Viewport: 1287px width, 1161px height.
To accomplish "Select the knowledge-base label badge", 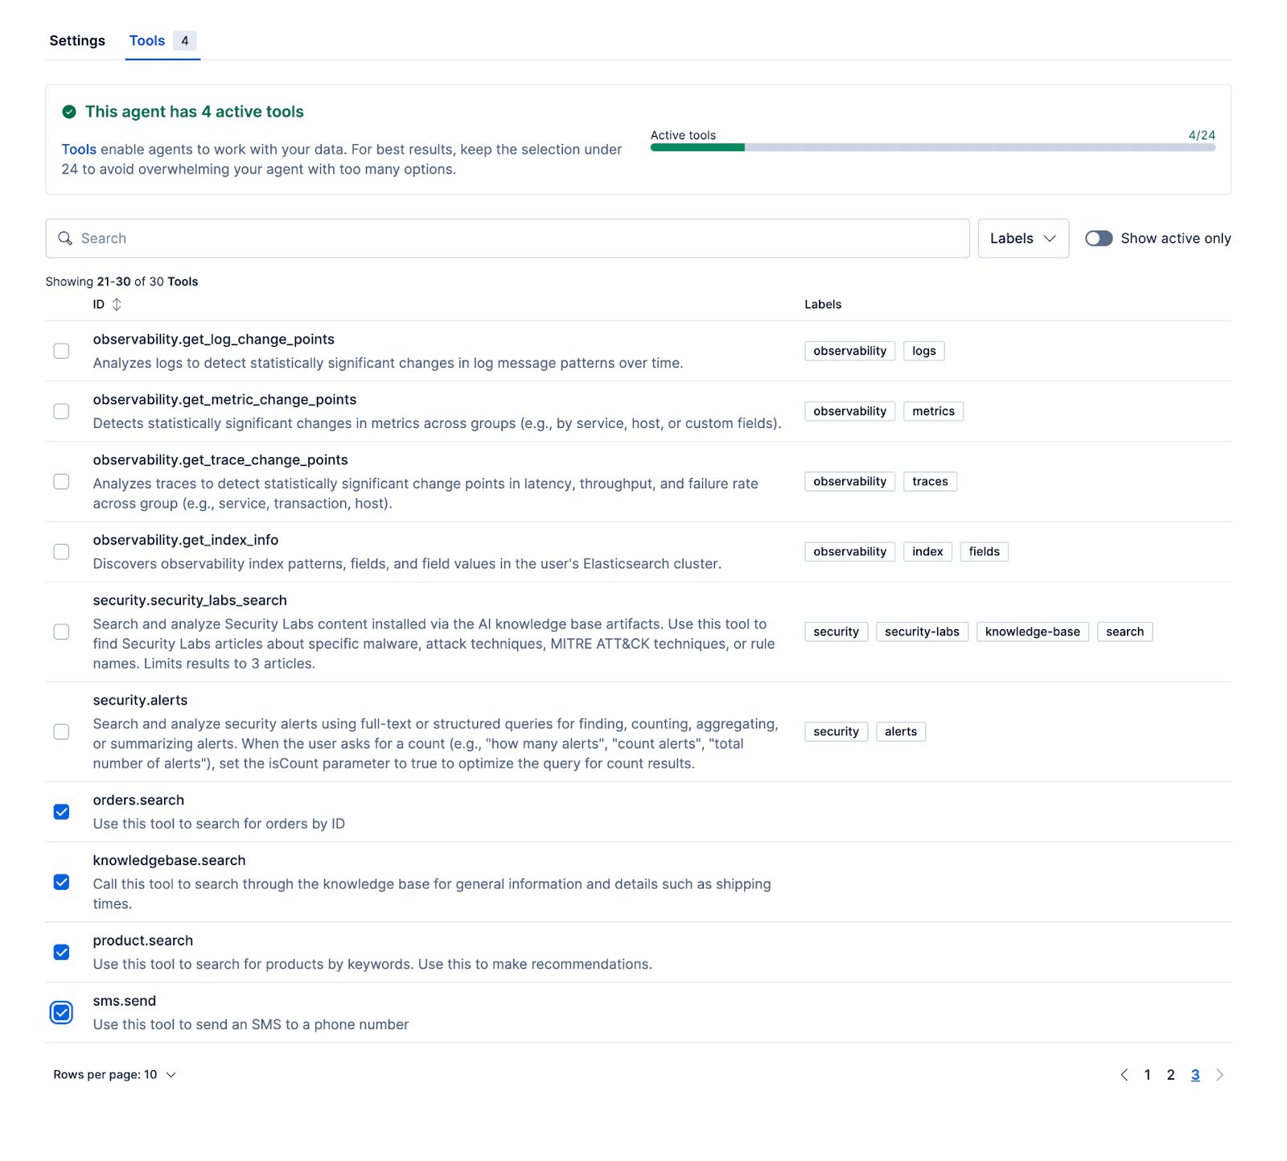I will coord(1032,632).
